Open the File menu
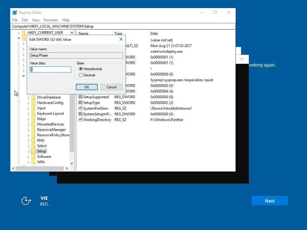 pyautogui.click(x=15, y=20)
